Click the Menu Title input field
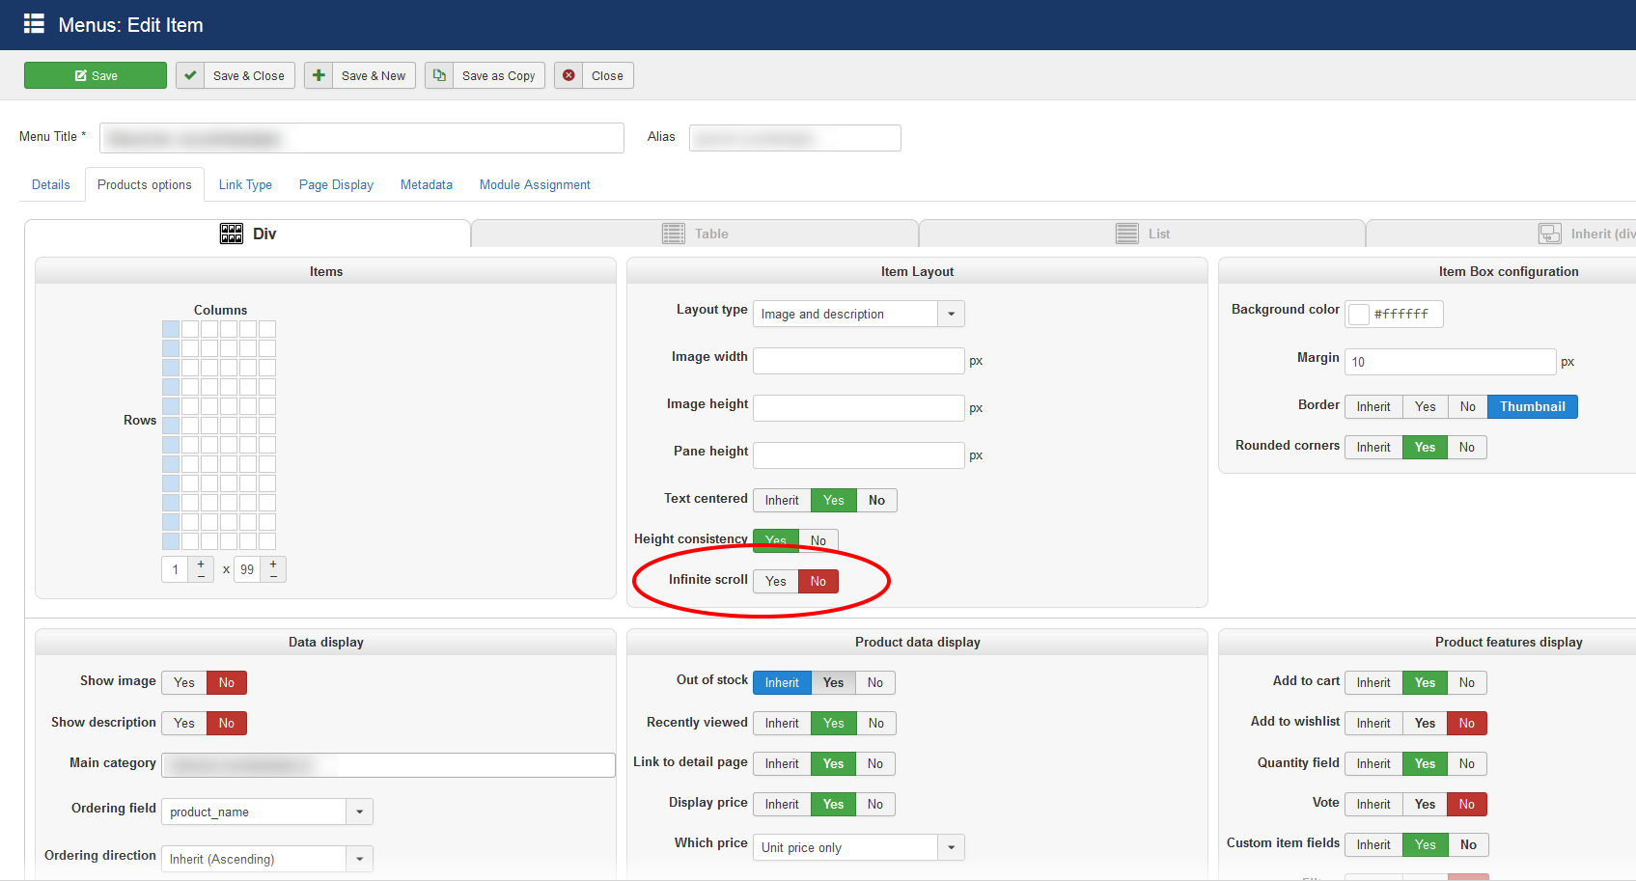1636x881 pixels. 362,138
